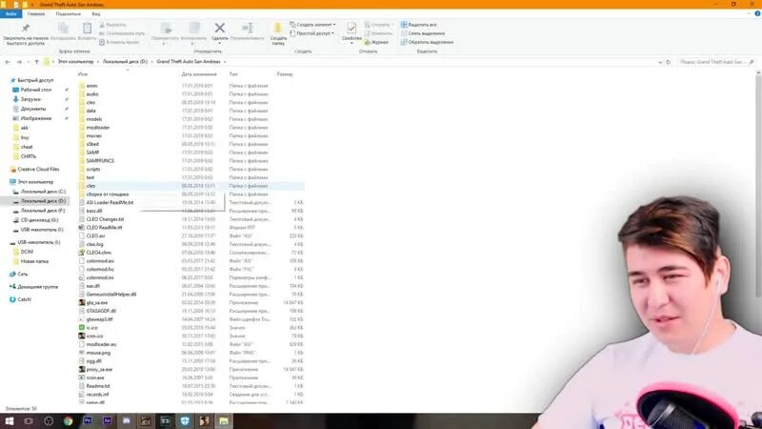The image size is (762, 429).
Task: Open chevron after Grand Theft Auto breadcrumb
Action: [x=225, y=62]
